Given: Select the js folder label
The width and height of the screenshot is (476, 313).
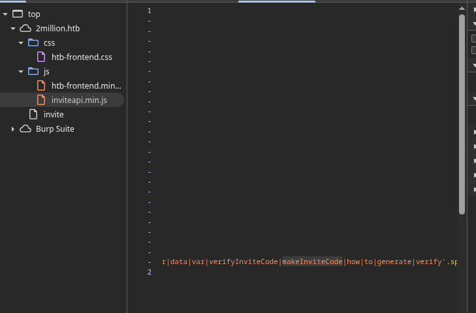Looking at the screenshot, I should (46, 72).
